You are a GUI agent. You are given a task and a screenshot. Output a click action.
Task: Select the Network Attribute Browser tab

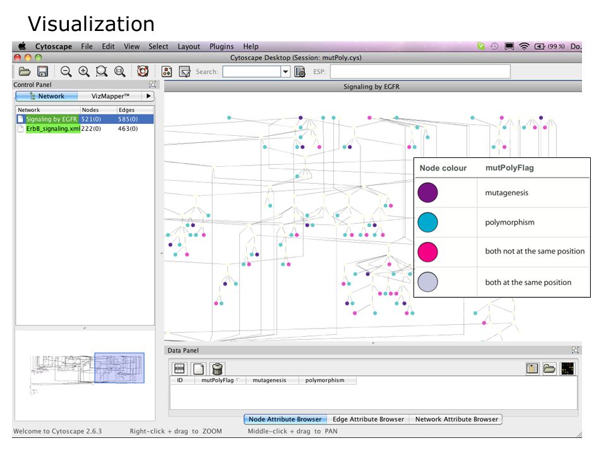point(456,419)
